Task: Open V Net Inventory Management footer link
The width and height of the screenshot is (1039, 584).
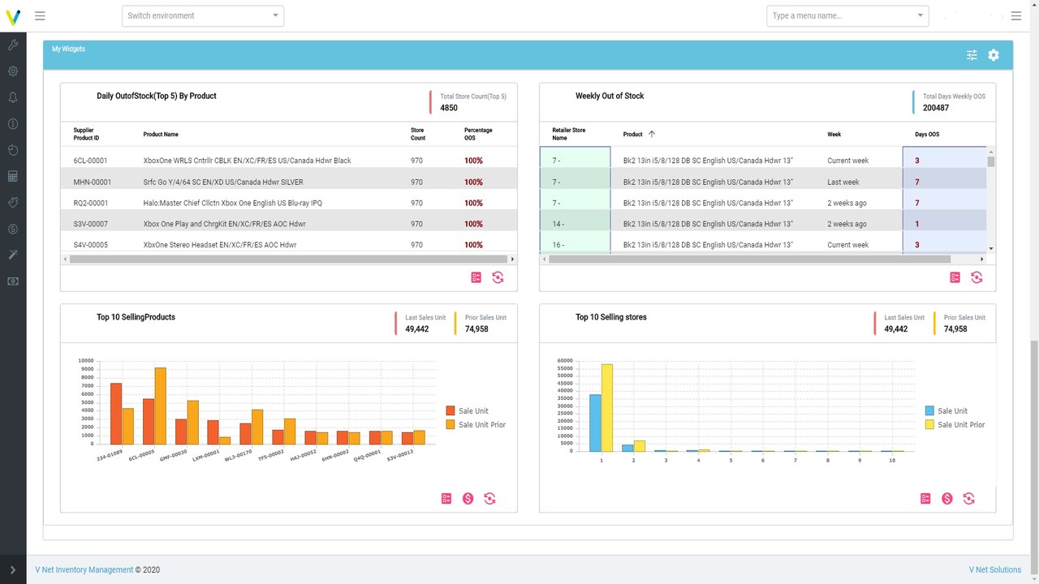Action: pos(84,570)
